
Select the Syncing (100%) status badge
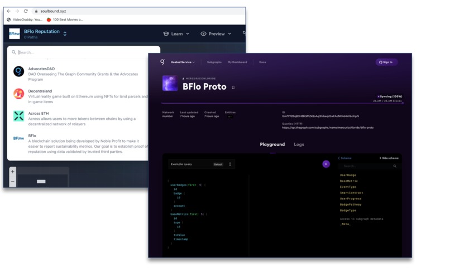[x=390, y=96]
